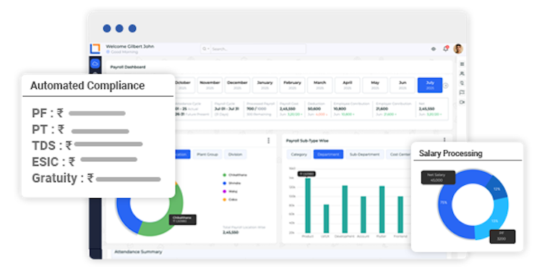The height and width of the screenshot is (271, 542).
Task: Select the March month tab
Action: [319, 85]
